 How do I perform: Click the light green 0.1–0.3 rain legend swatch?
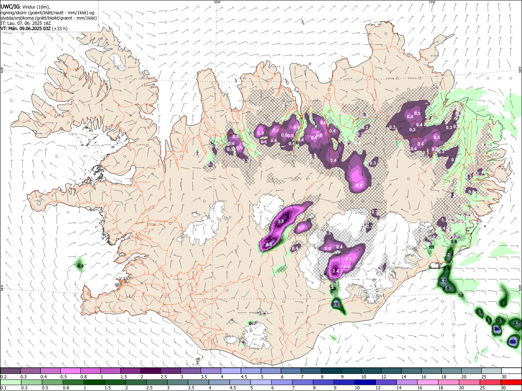(x=11, y=382)
